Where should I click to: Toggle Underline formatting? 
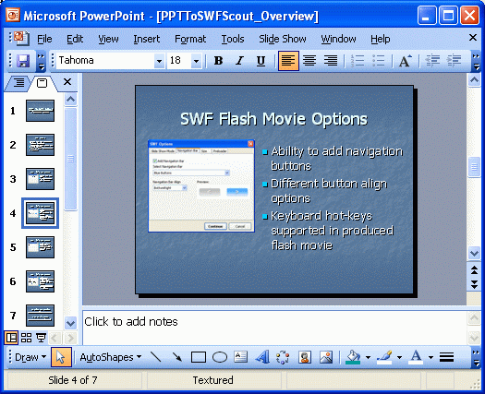pos(261,61)
